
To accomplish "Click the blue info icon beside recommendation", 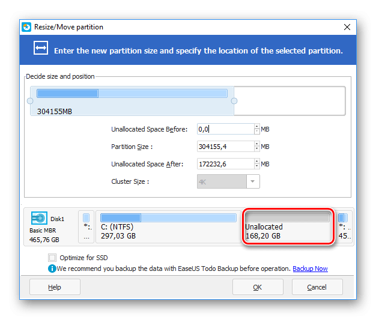I will coord(53,269).
